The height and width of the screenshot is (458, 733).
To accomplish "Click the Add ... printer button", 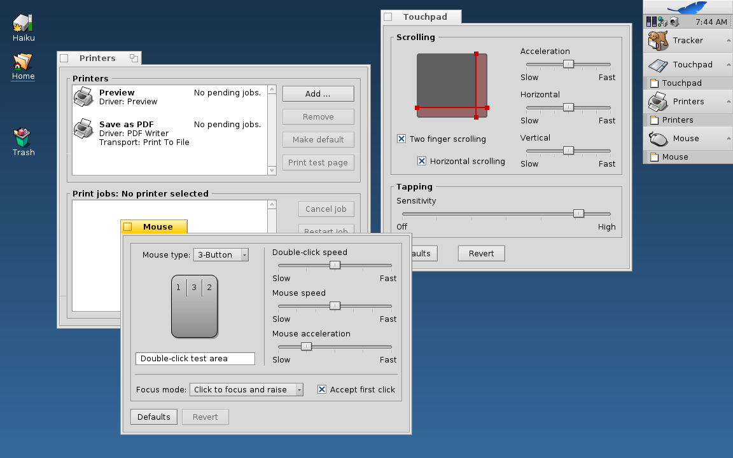I will [318, 94].
